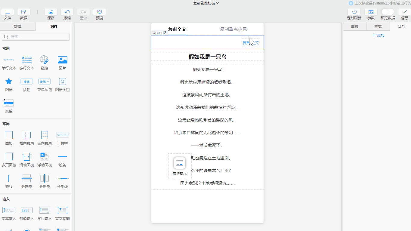Select the Link (链接) component icon
This screenshot has width=411, height=231.
pos(44,60)
